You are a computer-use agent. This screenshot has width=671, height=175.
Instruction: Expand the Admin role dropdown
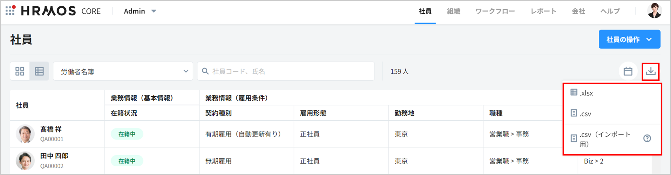[140, 11]
